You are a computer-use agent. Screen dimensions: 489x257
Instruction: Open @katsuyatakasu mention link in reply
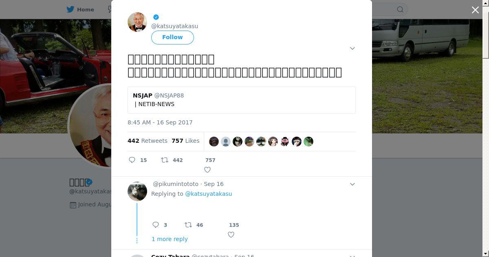[x=208, y=194]
